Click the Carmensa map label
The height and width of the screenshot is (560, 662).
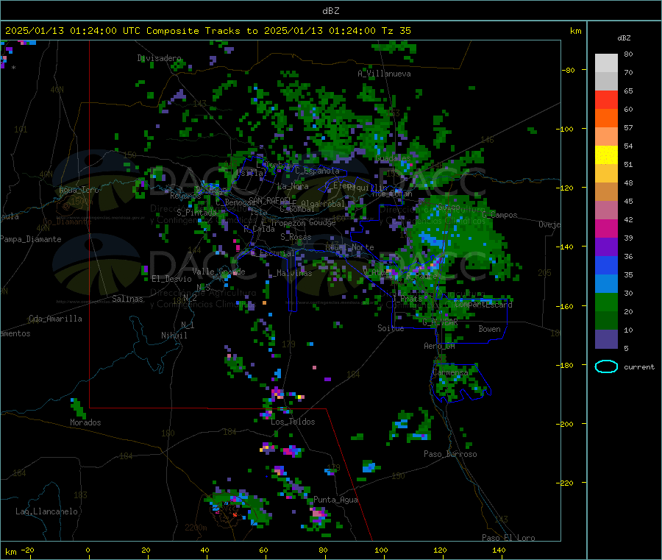tap(450, 373)
